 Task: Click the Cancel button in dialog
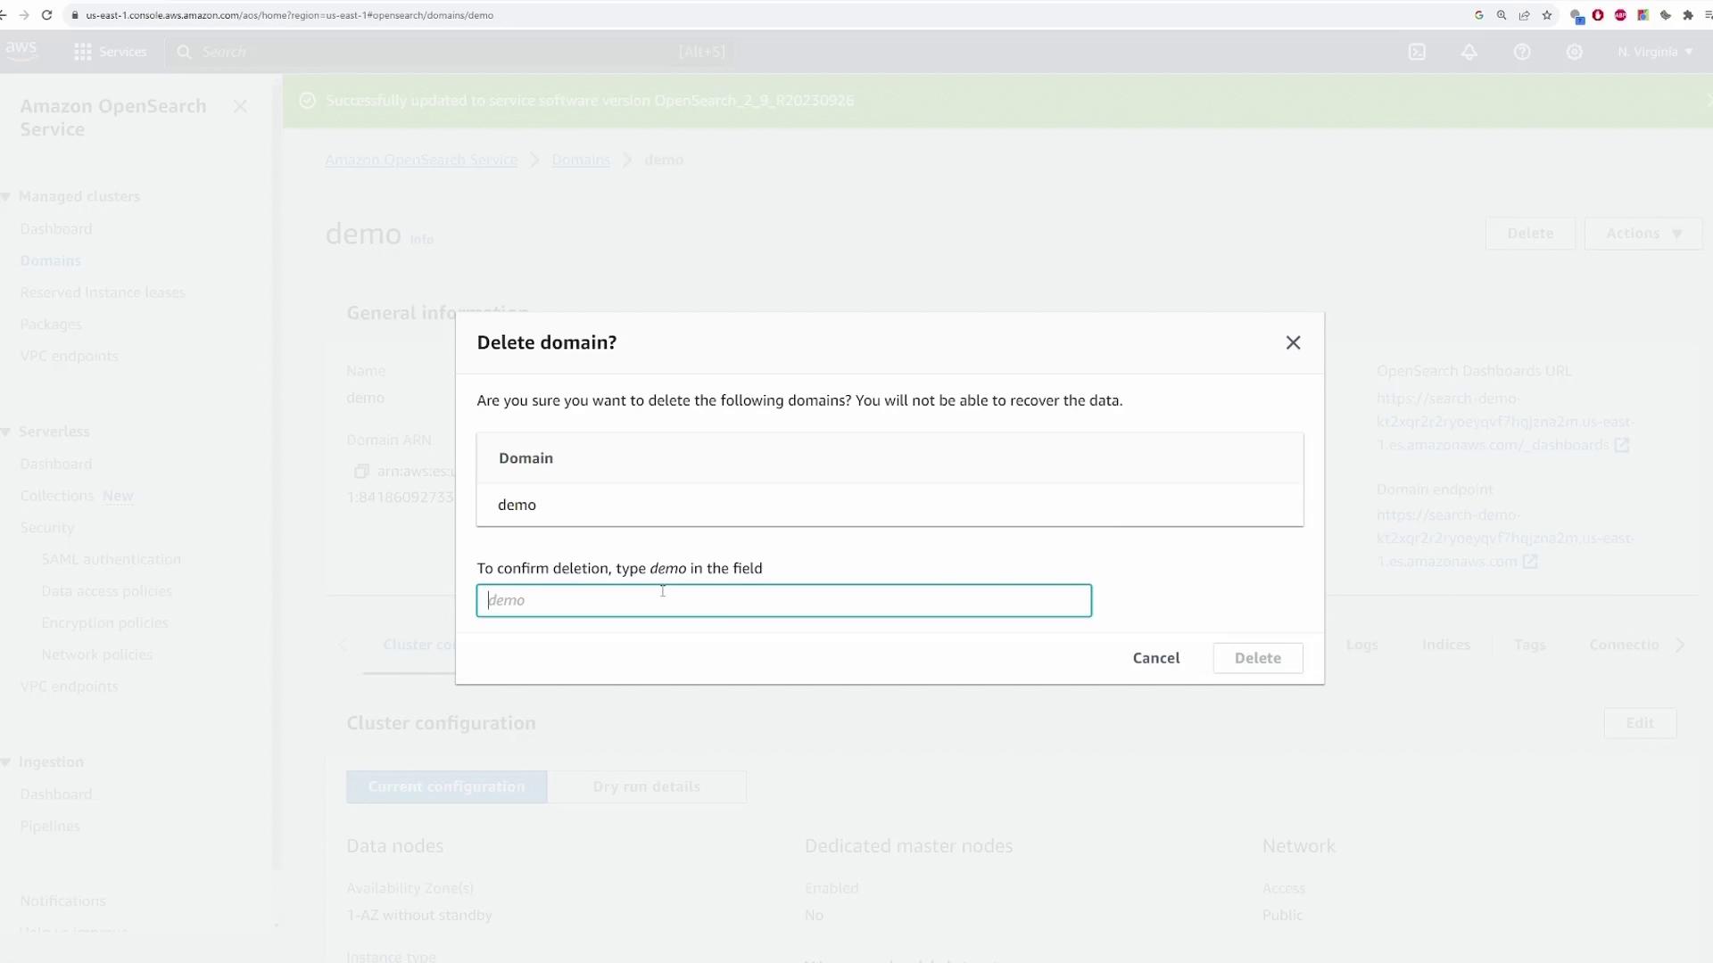pos(1155,658)
